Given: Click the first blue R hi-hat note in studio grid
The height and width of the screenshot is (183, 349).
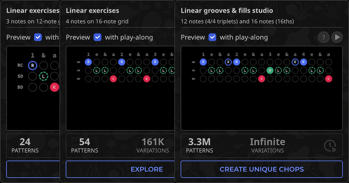Looking at the screenshot, I should click(x=203, y=62).
